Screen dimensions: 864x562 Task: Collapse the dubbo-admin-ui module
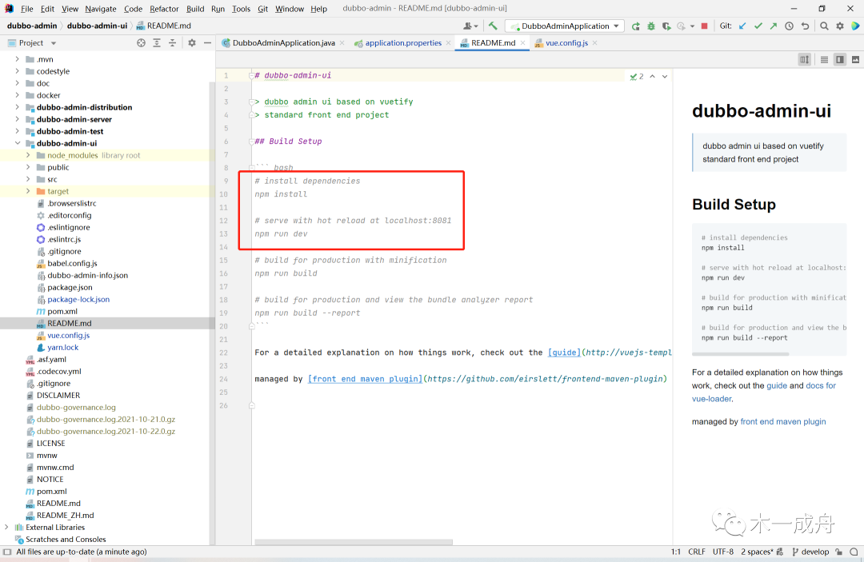(x=17, y=143)
